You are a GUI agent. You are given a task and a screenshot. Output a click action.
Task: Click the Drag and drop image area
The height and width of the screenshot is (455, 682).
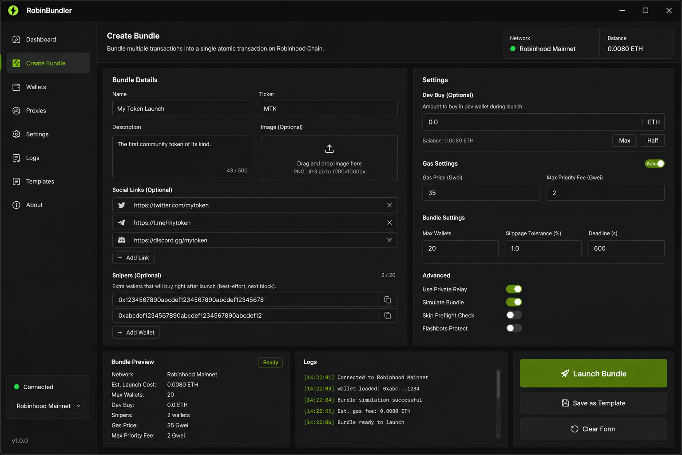point(329,158)
